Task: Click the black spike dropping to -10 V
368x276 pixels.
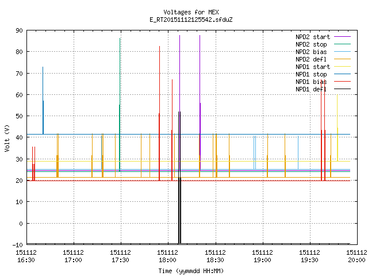Action: tap(179, 178)
